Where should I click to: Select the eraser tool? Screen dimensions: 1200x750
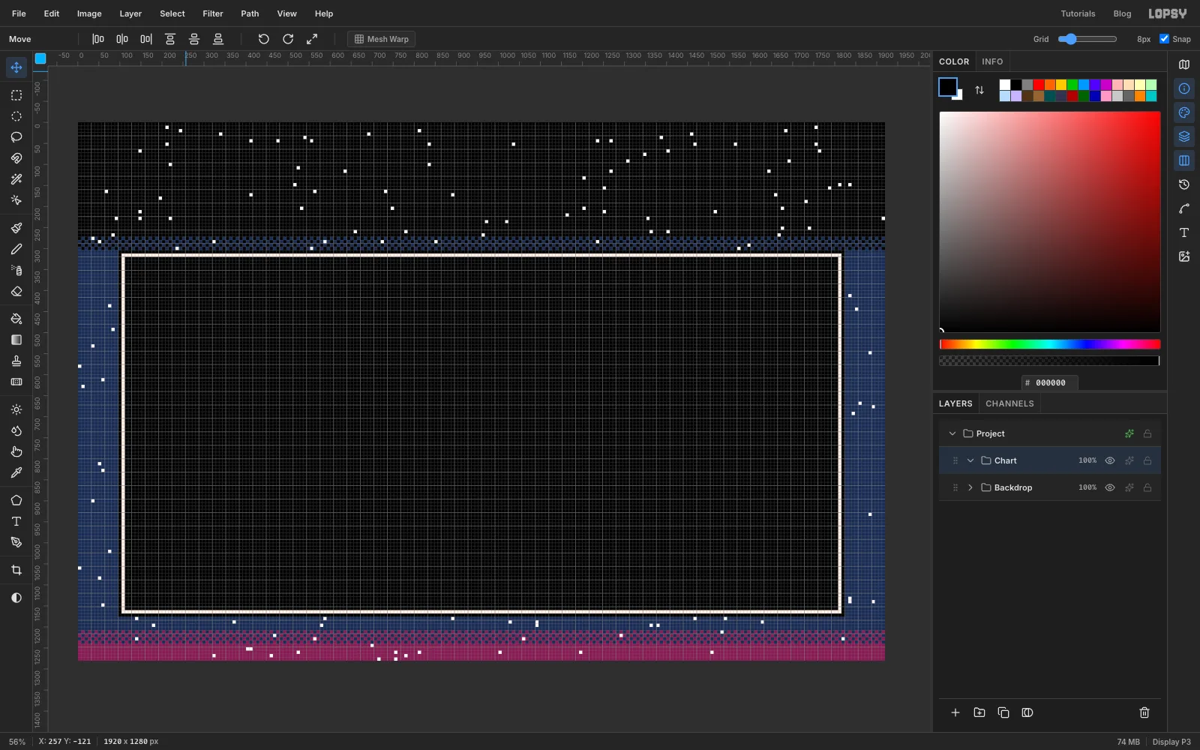pyautogui.click(x=16, y=291)
